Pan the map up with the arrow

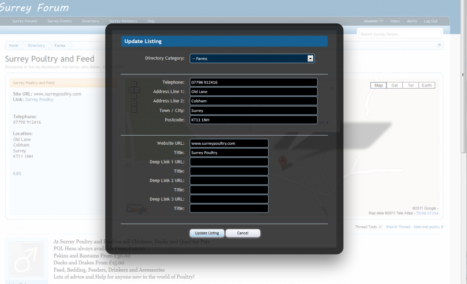[134, 84]
